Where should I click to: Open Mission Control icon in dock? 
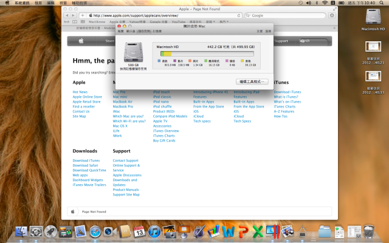point(66,232)
